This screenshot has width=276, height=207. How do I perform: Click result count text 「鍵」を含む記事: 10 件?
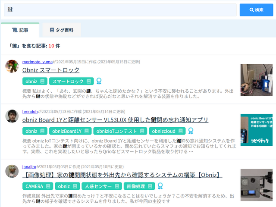(x=35, y=46)
